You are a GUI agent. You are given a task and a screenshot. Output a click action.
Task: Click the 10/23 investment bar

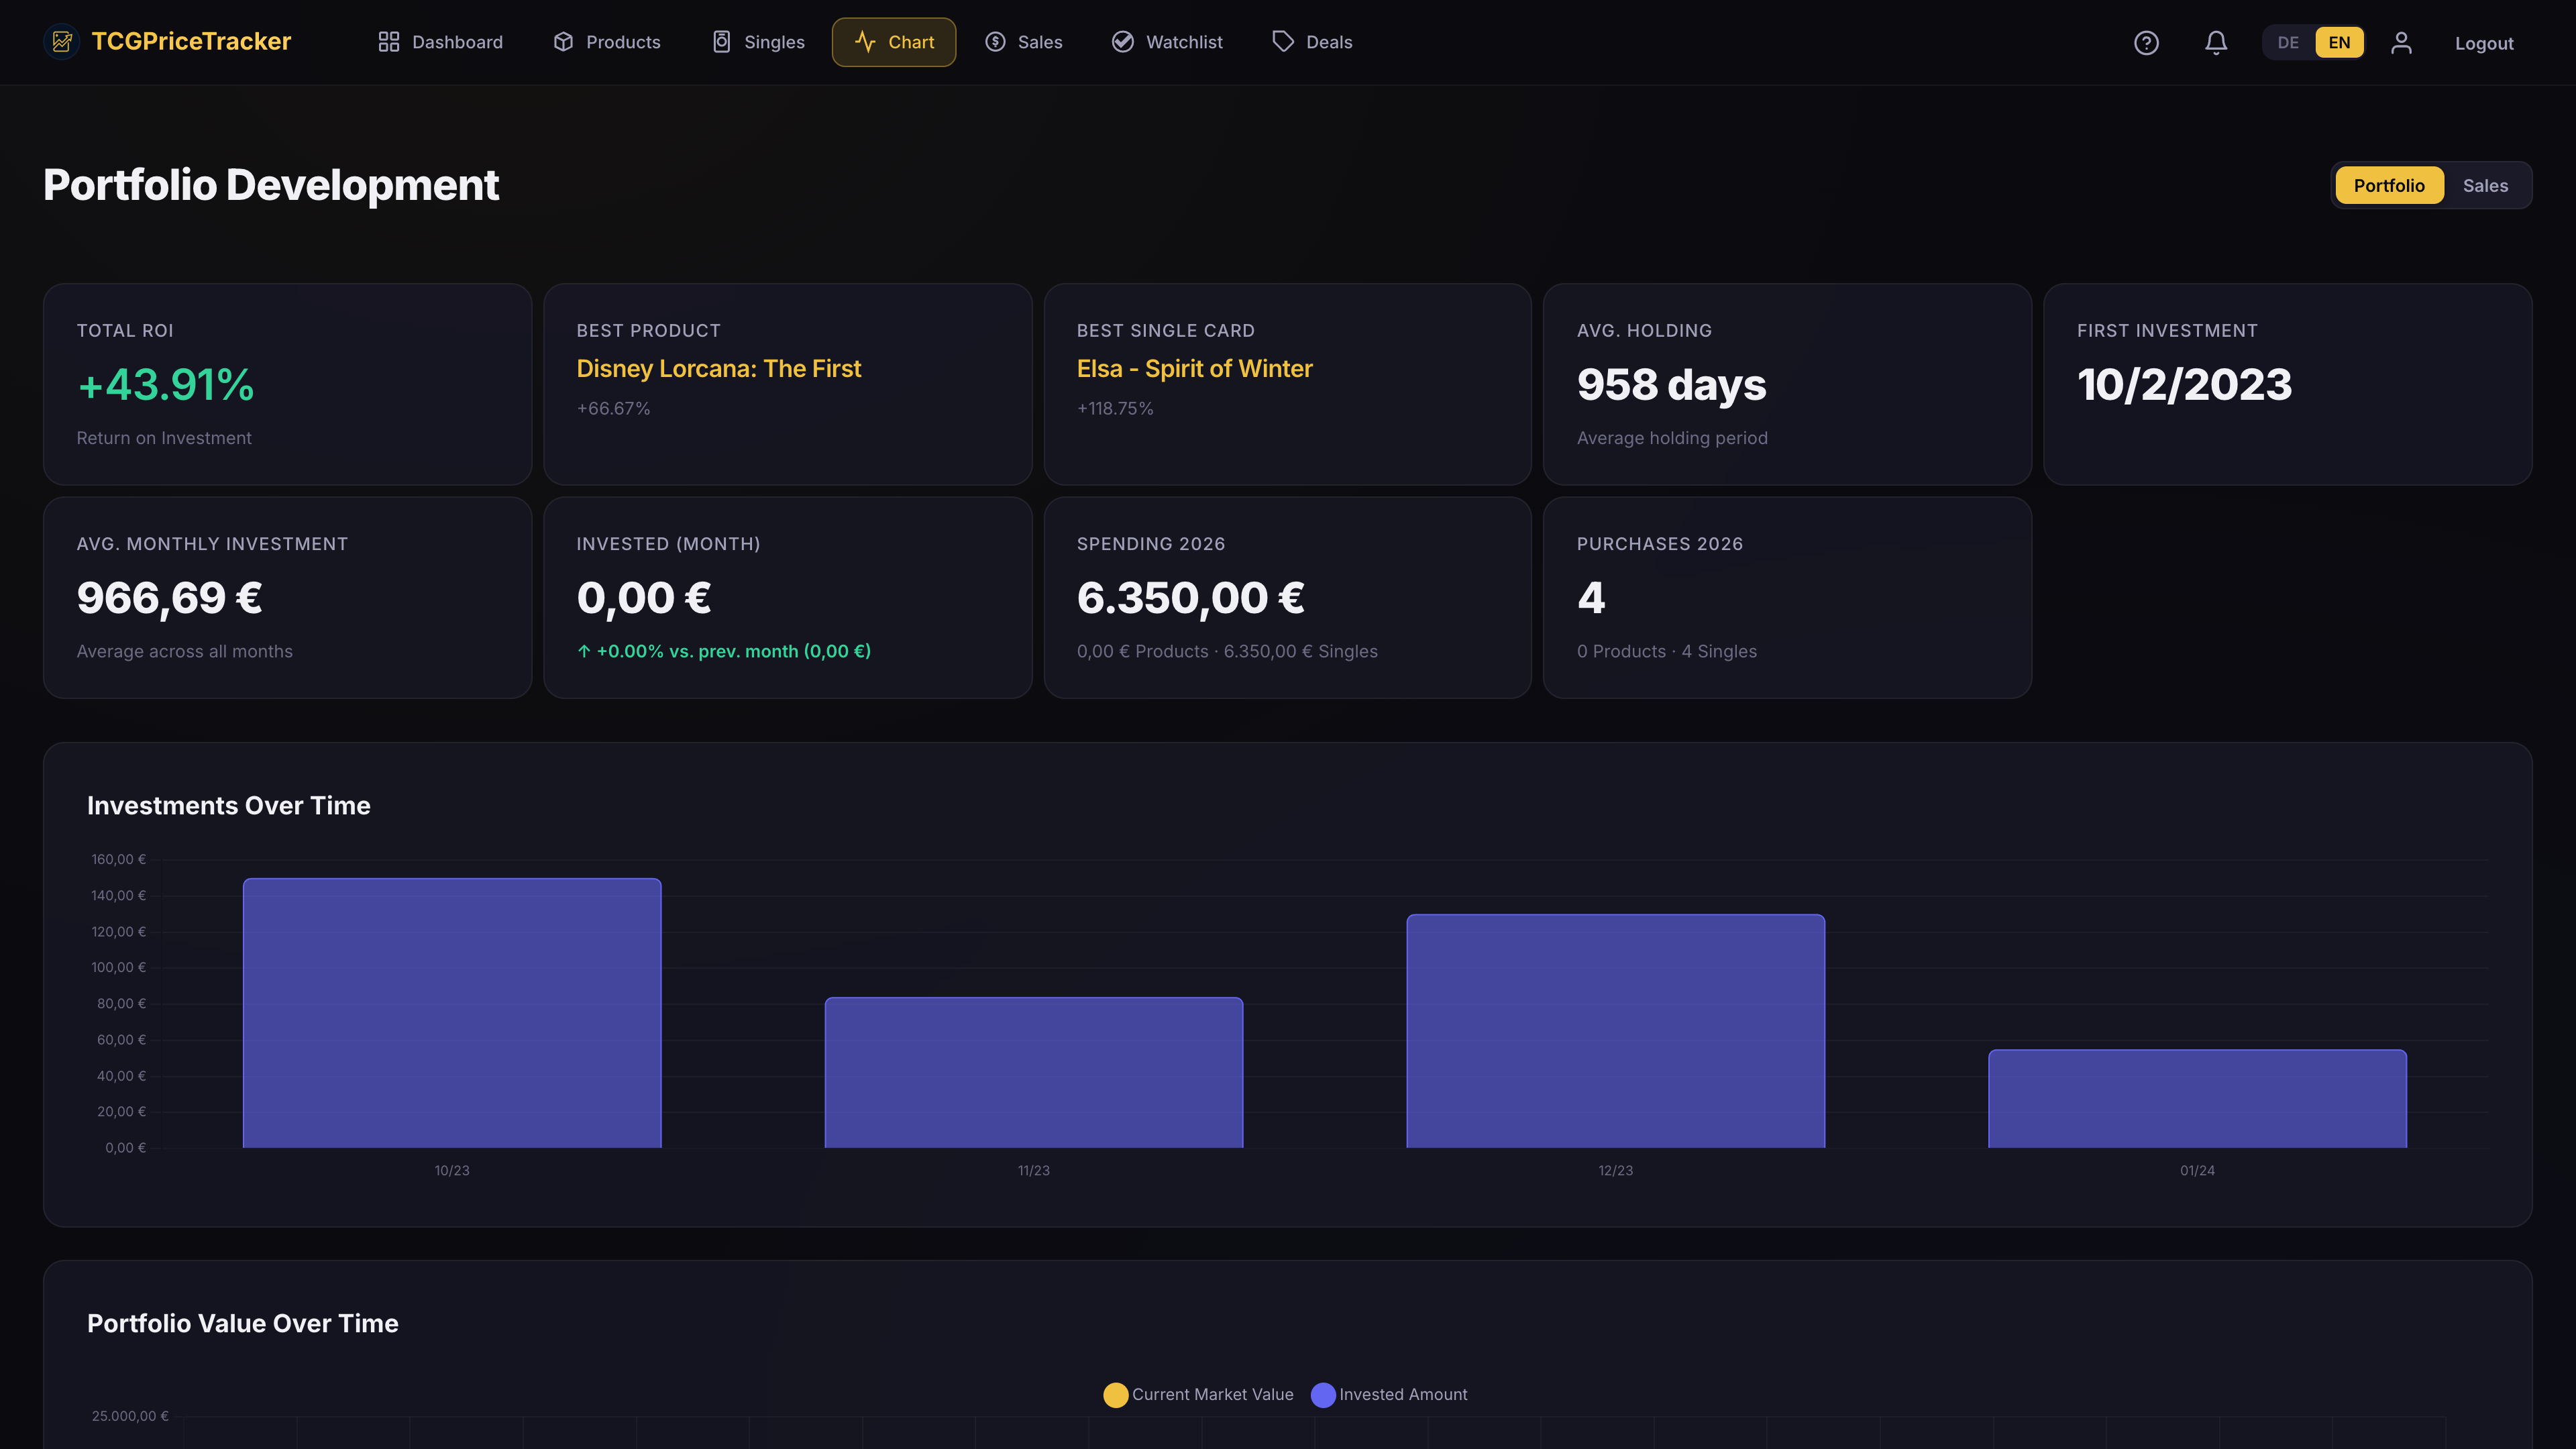click(x=452, y=1013)
